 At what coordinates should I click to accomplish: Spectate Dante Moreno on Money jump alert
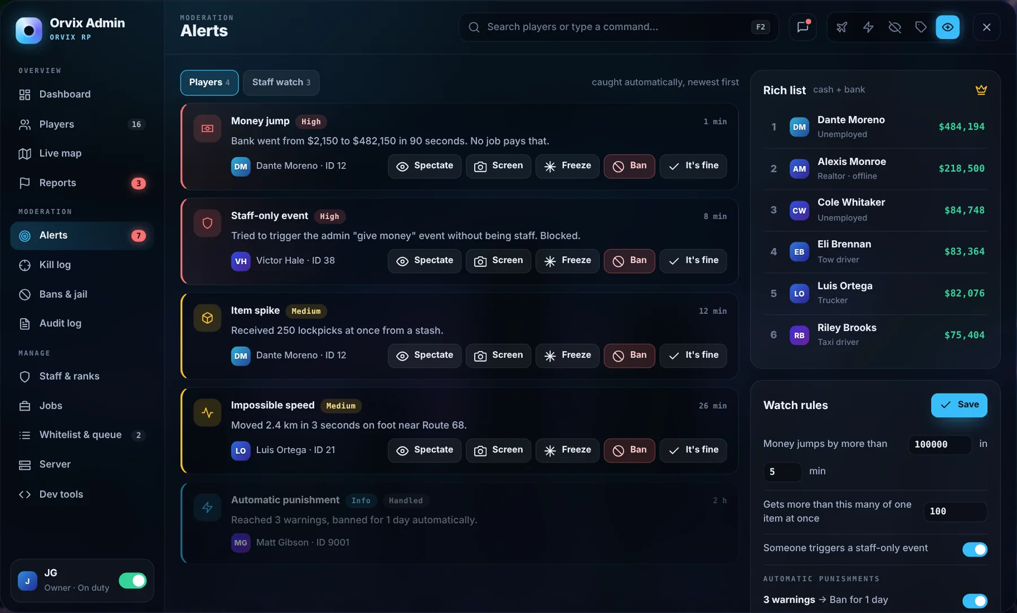[x=424, y=166]
